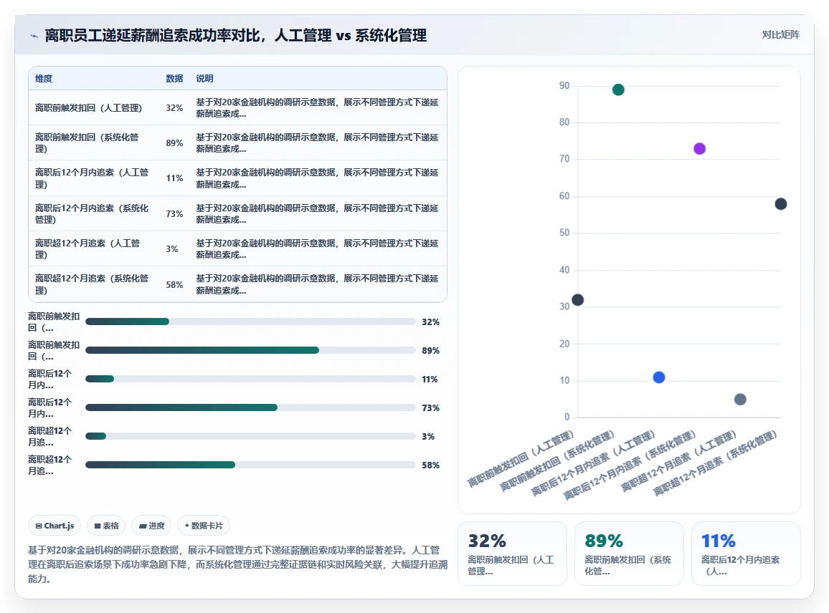
Task: Click the blue scatter point near 11
Action: pos(659,377)
